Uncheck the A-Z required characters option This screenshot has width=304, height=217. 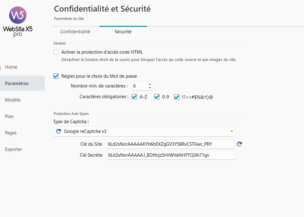coord(134,97)
